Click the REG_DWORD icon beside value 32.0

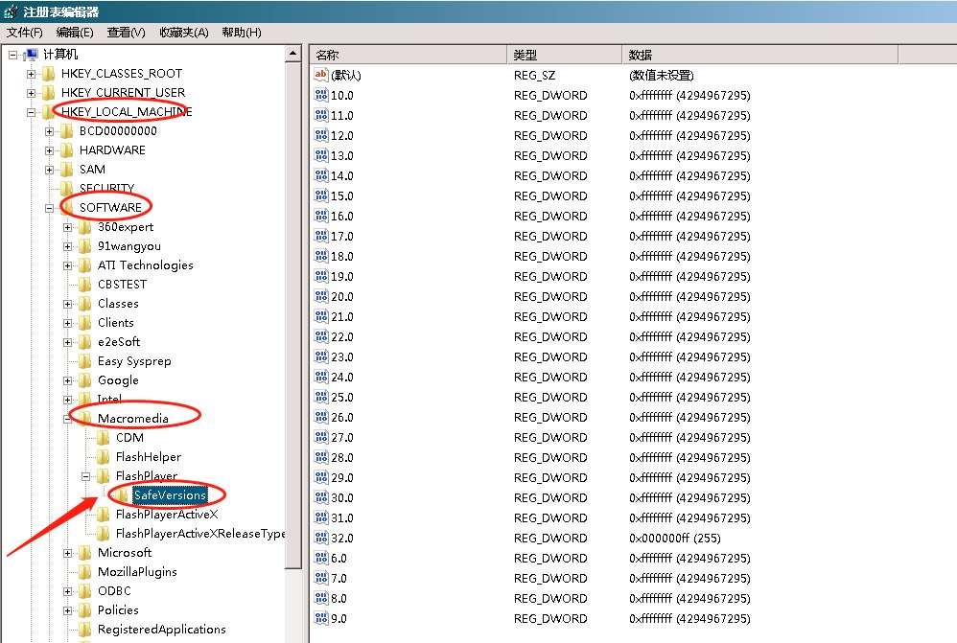pyautogui.click(x=321, y=538)
